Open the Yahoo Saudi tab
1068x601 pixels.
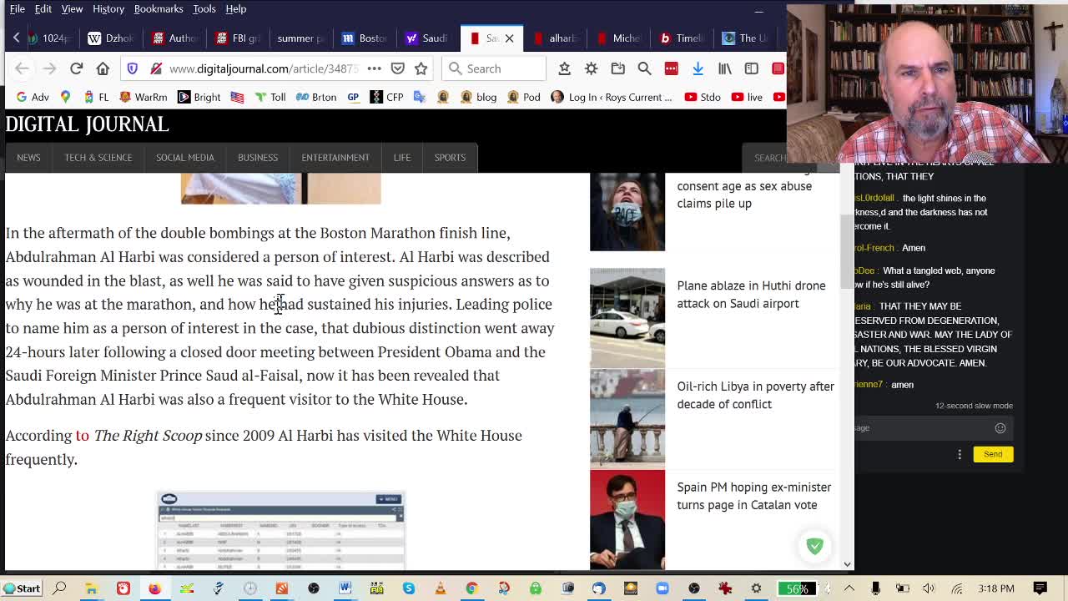click(x=428, y=38)
